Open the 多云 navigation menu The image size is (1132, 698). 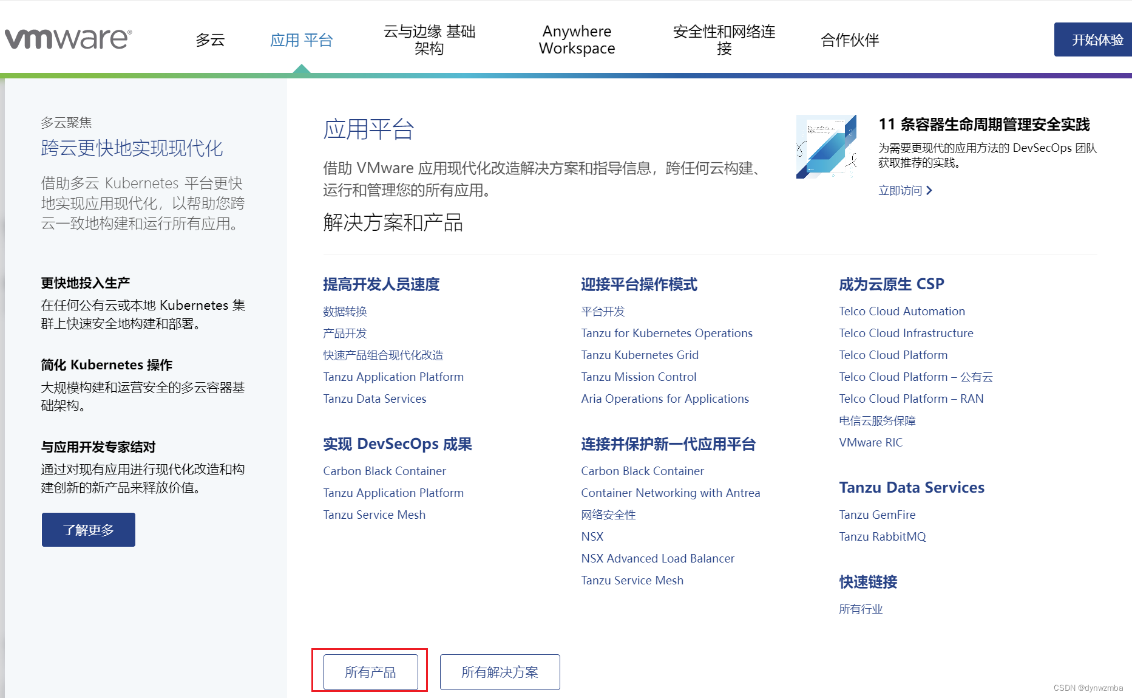(210, 40)
